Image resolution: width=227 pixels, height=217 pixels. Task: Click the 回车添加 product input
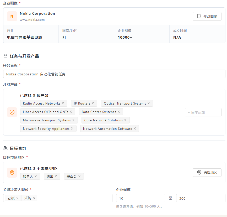[x=203, y=112]
